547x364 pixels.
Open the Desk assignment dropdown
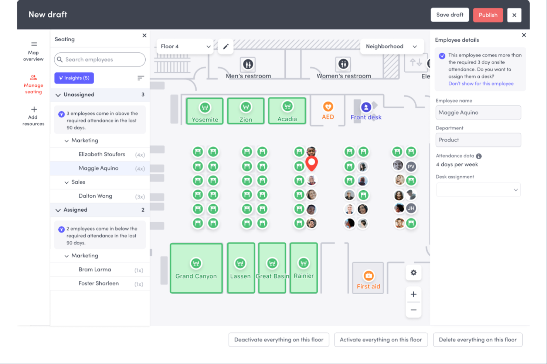pyautogui.click(x=478, y=190)
